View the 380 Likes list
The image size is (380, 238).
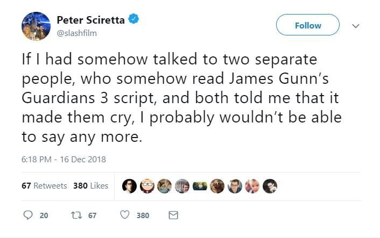coord(90,186)
